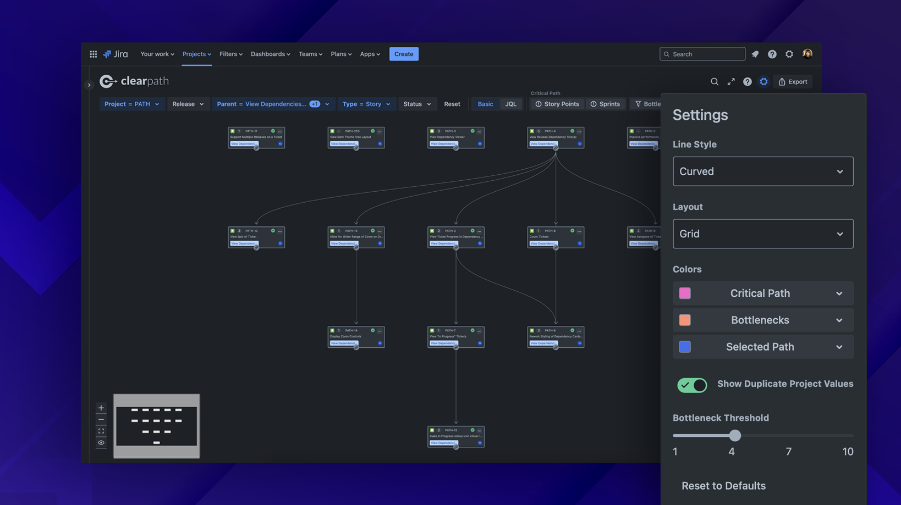The height and width of the screenshot is (505, 901).
Task: Click the clearpath settings gear icon
Action: 763,82
